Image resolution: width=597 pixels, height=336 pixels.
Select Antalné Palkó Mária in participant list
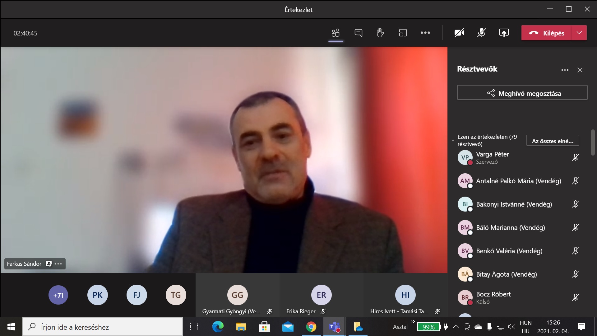pos(518,181)
